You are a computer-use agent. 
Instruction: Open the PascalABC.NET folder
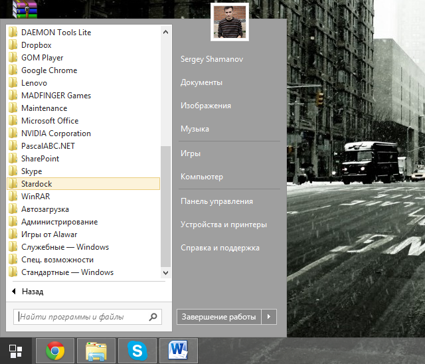[83, 146]
